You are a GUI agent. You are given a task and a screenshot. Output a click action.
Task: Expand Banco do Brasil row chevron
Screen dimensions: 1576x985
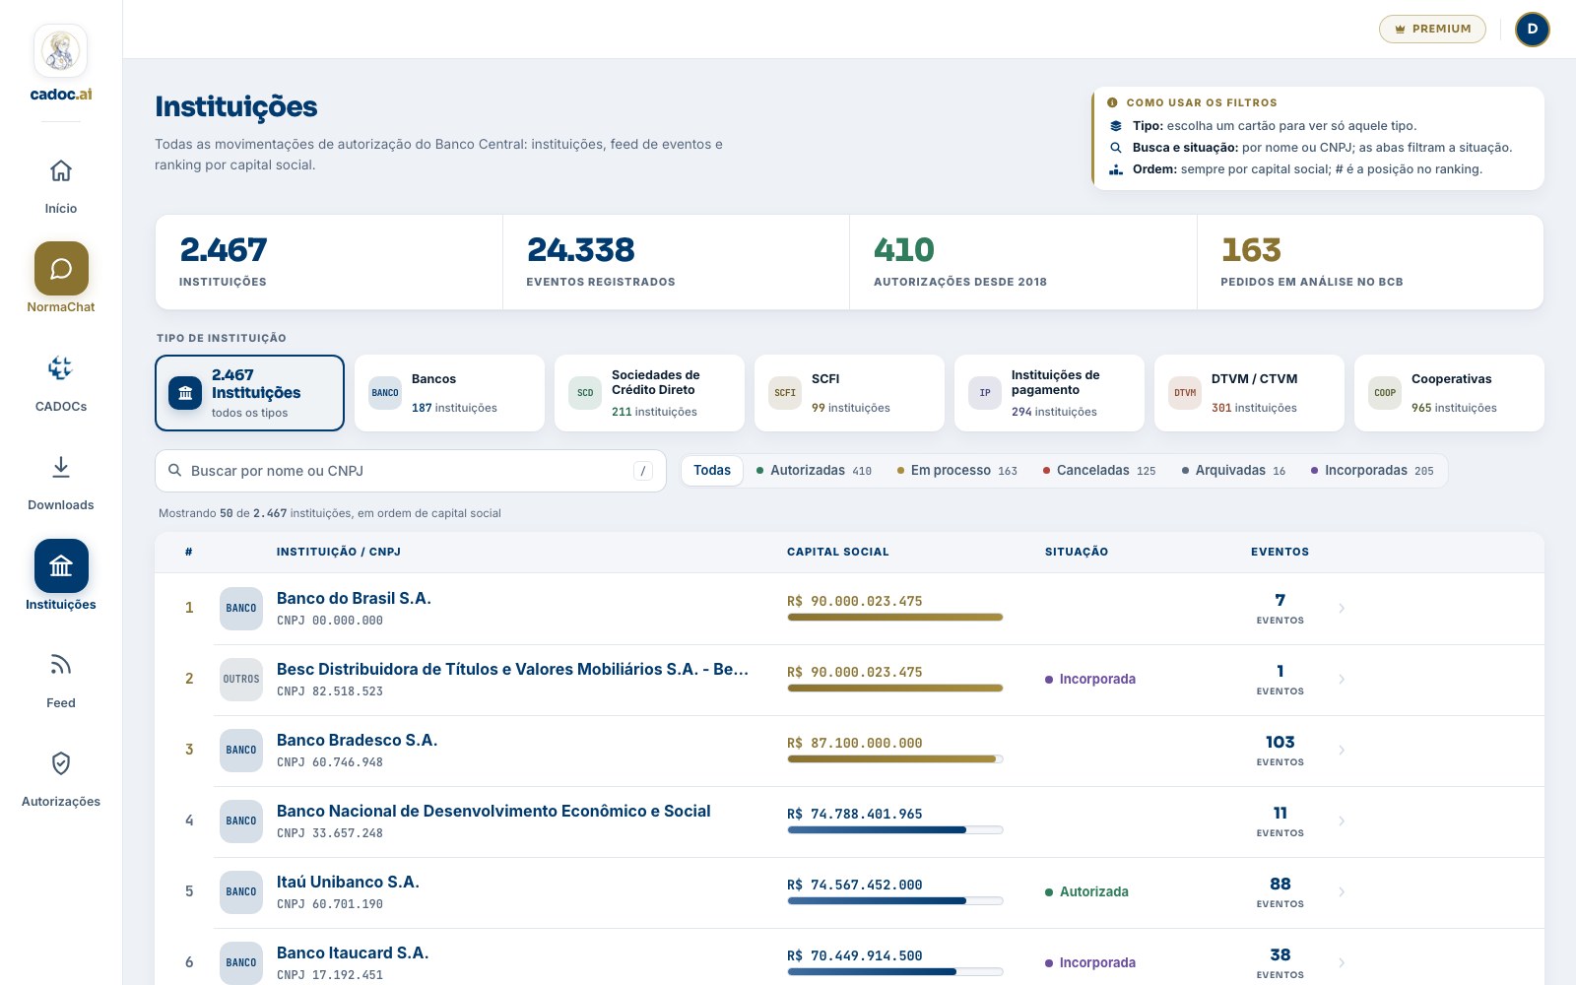pyautogui.click(x=1342, y=609)
